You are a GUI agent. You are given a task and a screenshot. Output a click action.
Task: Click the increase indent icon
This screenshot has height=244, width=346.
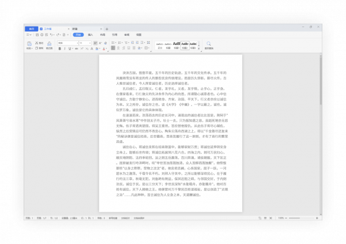click(x=137, y=43)
